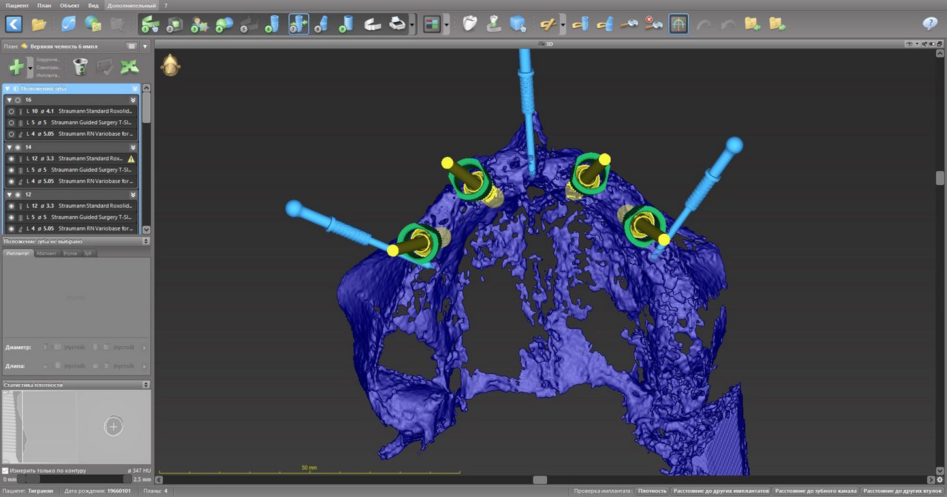Click the 'Плотность' implant check button
This screenshot has width=947, height=497.
[652, 490]
